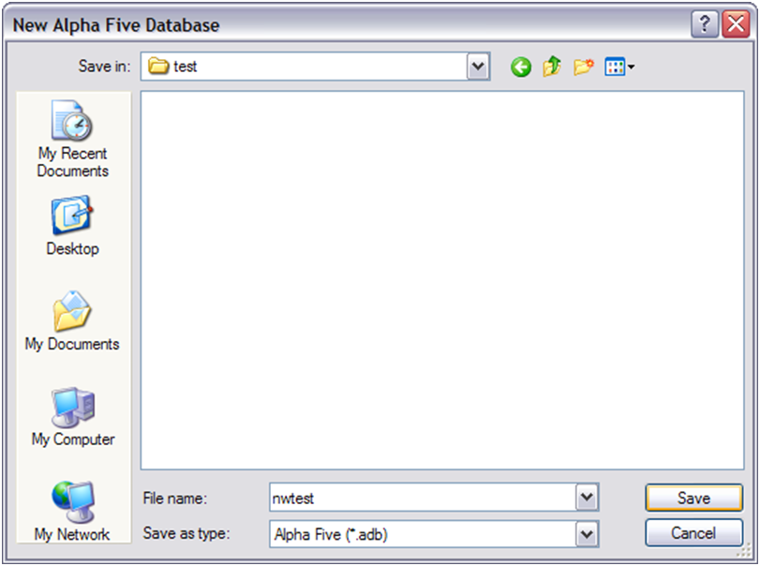This screenshot has height=566, width=760.
Task: Create a new folder
Action: [x=583, y=67]
